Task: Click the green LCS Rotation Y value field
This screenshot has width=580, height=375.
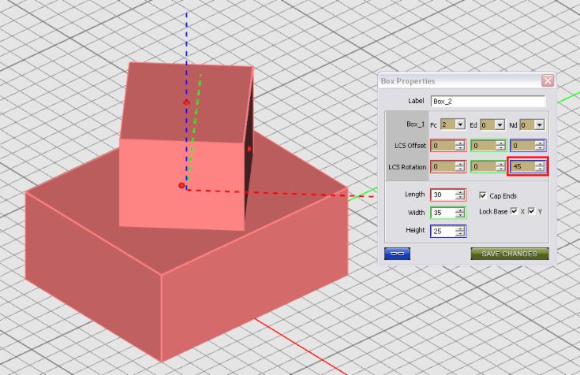Action: [x=484, y=167]
